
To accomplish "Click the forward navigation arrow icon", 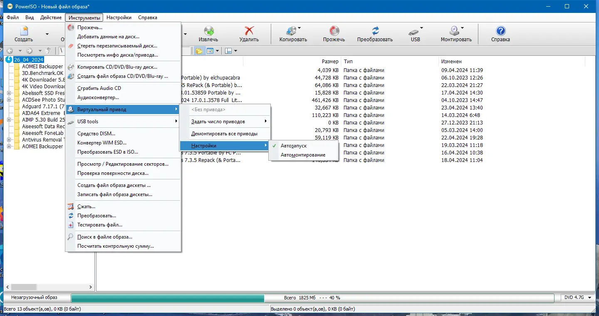I will (30, 51).
